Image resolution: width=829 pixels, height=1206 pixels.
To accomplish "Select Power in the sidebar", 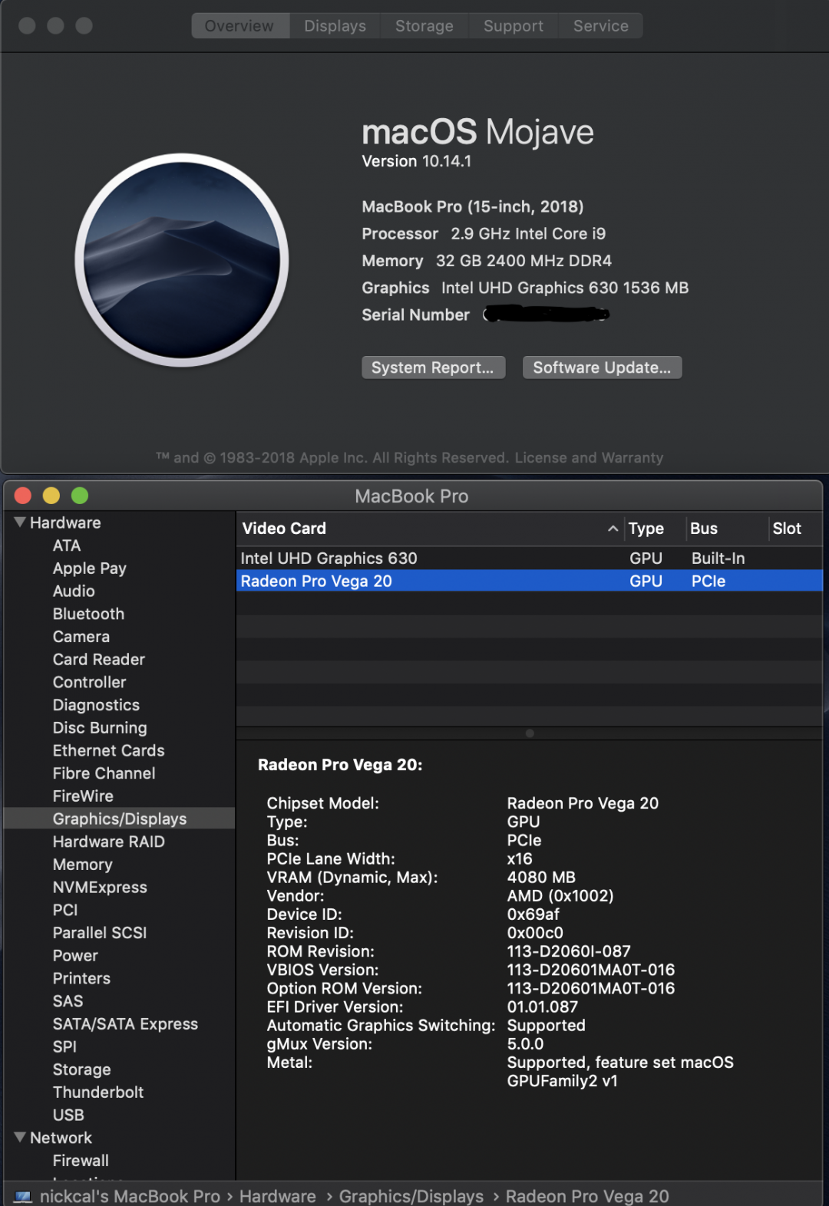I will 75,956.
